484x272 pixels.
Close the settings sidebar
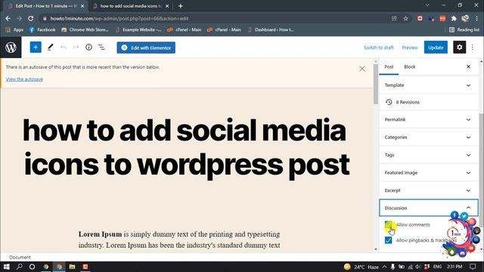pyautogui.click(x=468, y=66)
